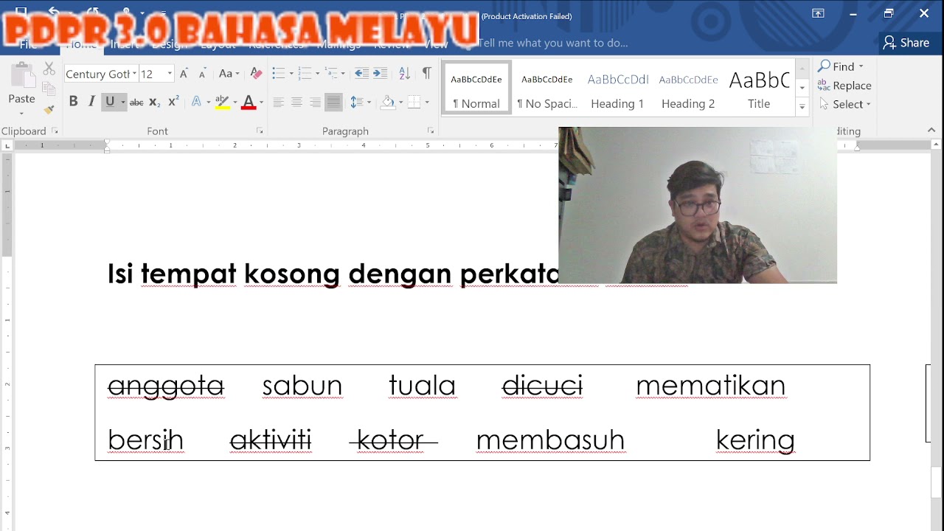Viewport: 944px width, 531px height.
Task: Sort text with the A-Z icon
Action: [404, 74]
